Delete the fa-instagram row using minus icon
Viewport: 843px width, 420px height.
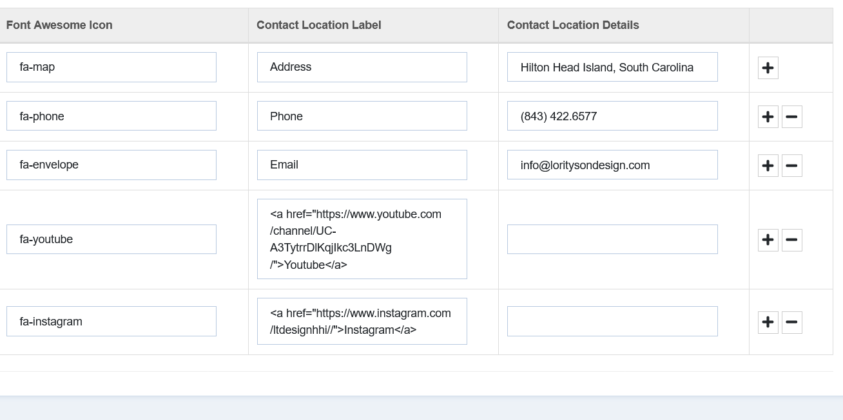791,322
